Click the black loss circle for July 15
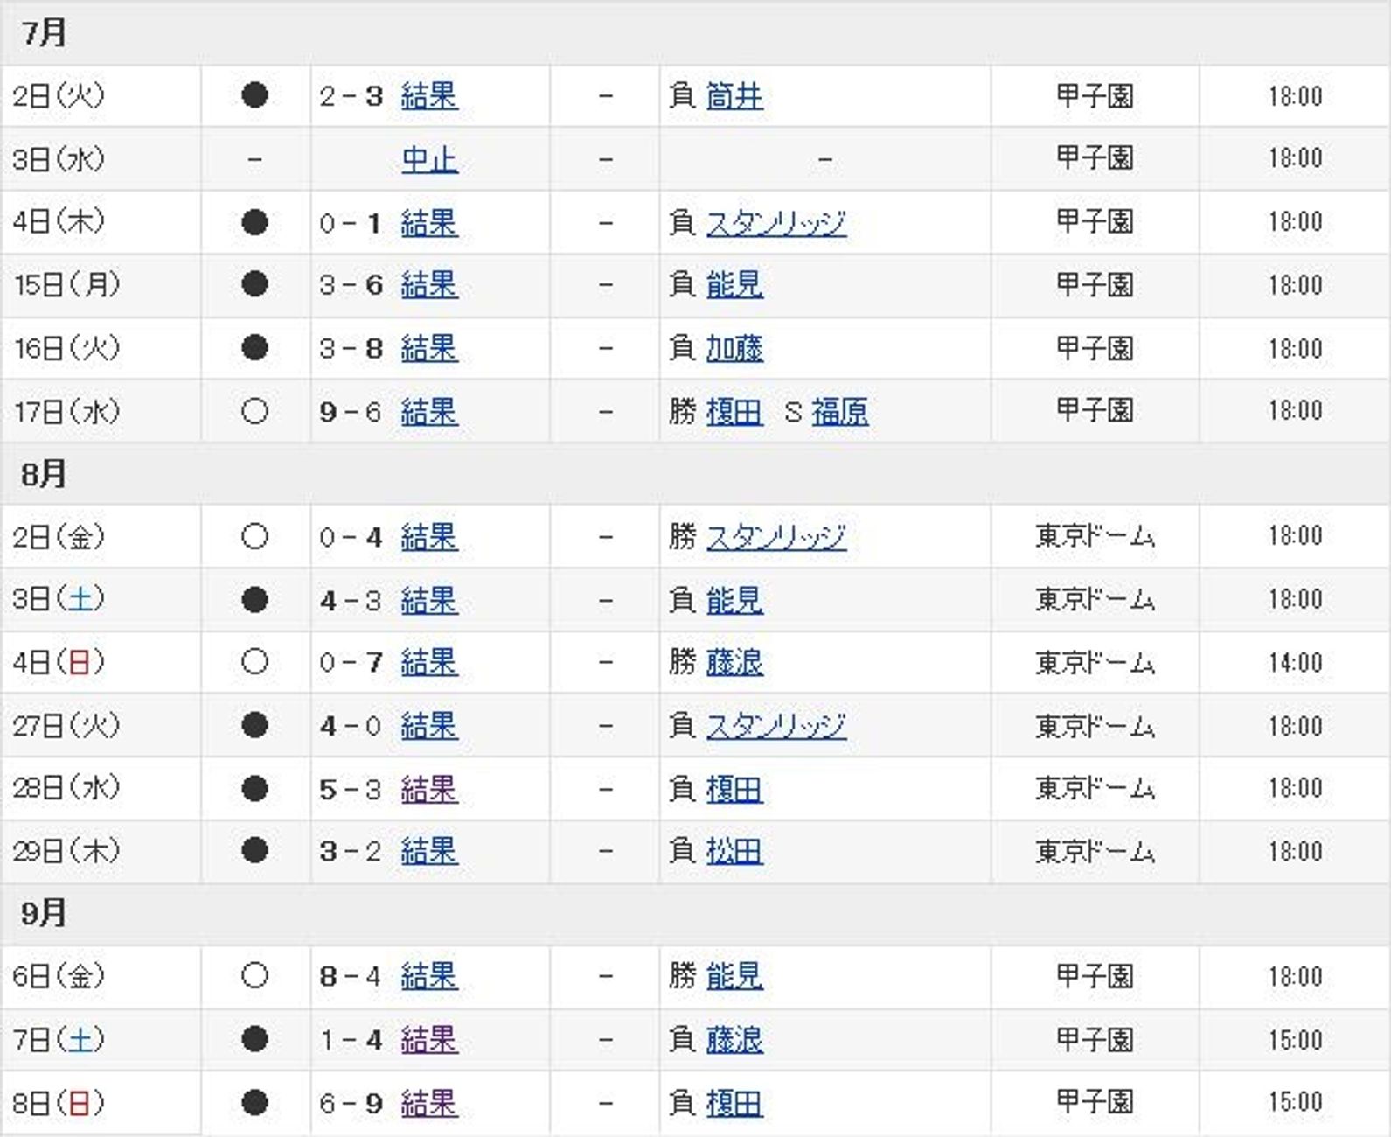1391x1137 pixels. pyautogui.click(x=254, y=284)
